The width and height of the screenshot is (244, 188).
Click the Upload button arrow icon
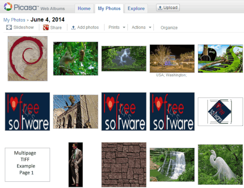click(160, 8)
